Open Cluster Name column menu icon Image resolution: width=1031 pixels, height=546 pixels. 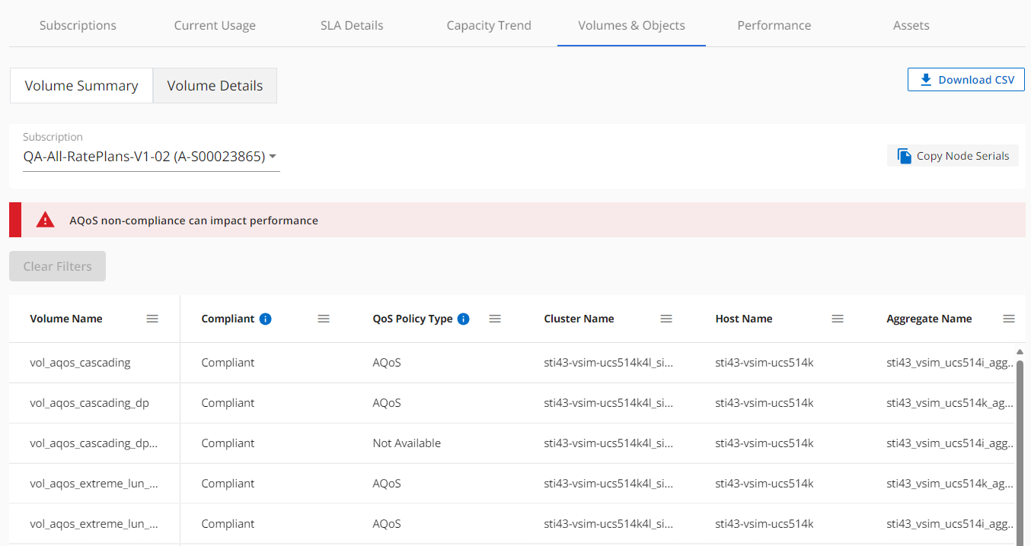pyautogui.click(x=666, y=319)
